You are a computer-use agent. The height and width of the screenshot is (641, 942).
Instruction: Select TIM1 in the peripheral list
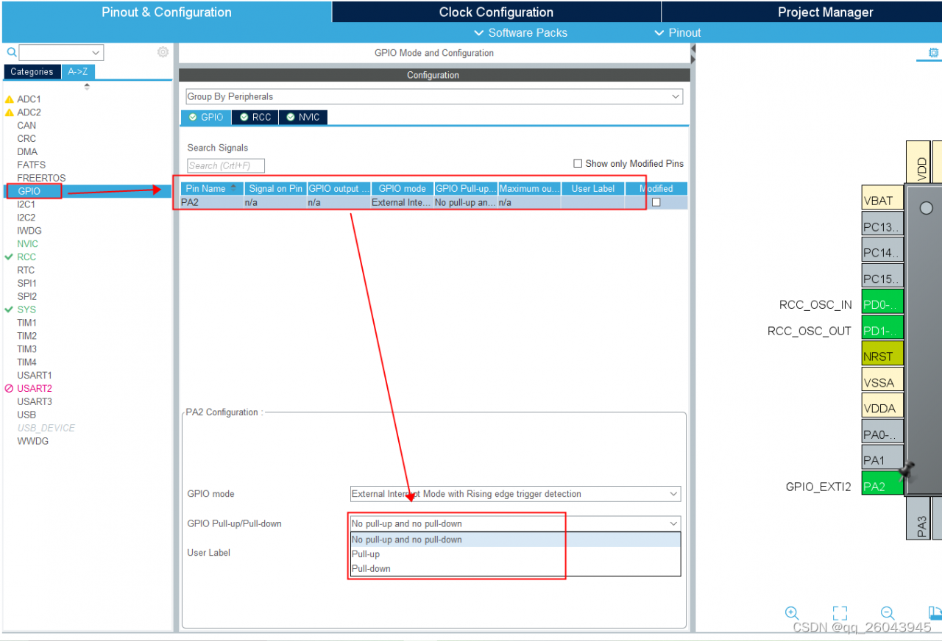point(27,322)
